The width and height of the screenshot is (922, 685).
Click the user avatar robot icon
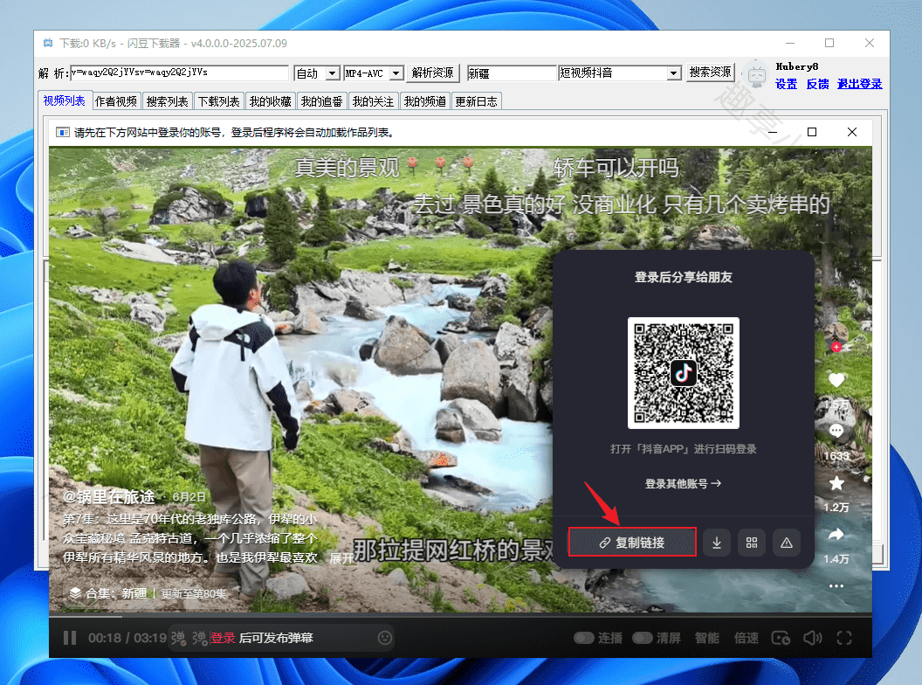point(756,75)
